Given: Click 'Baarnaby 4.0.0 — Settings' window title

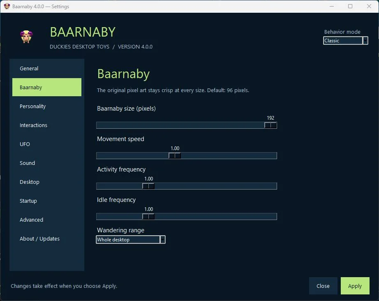Looking at the screenshot, I should point(41,7).
